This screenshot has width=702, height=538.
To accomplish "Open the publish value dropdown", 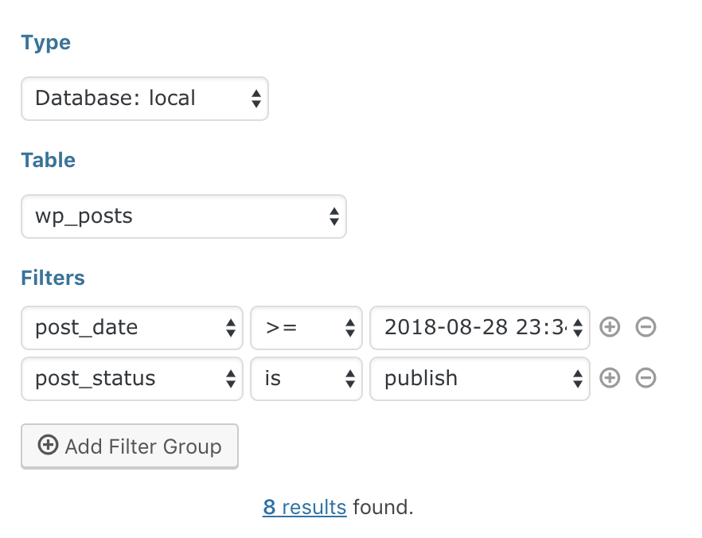I will (x=479, y=378).
